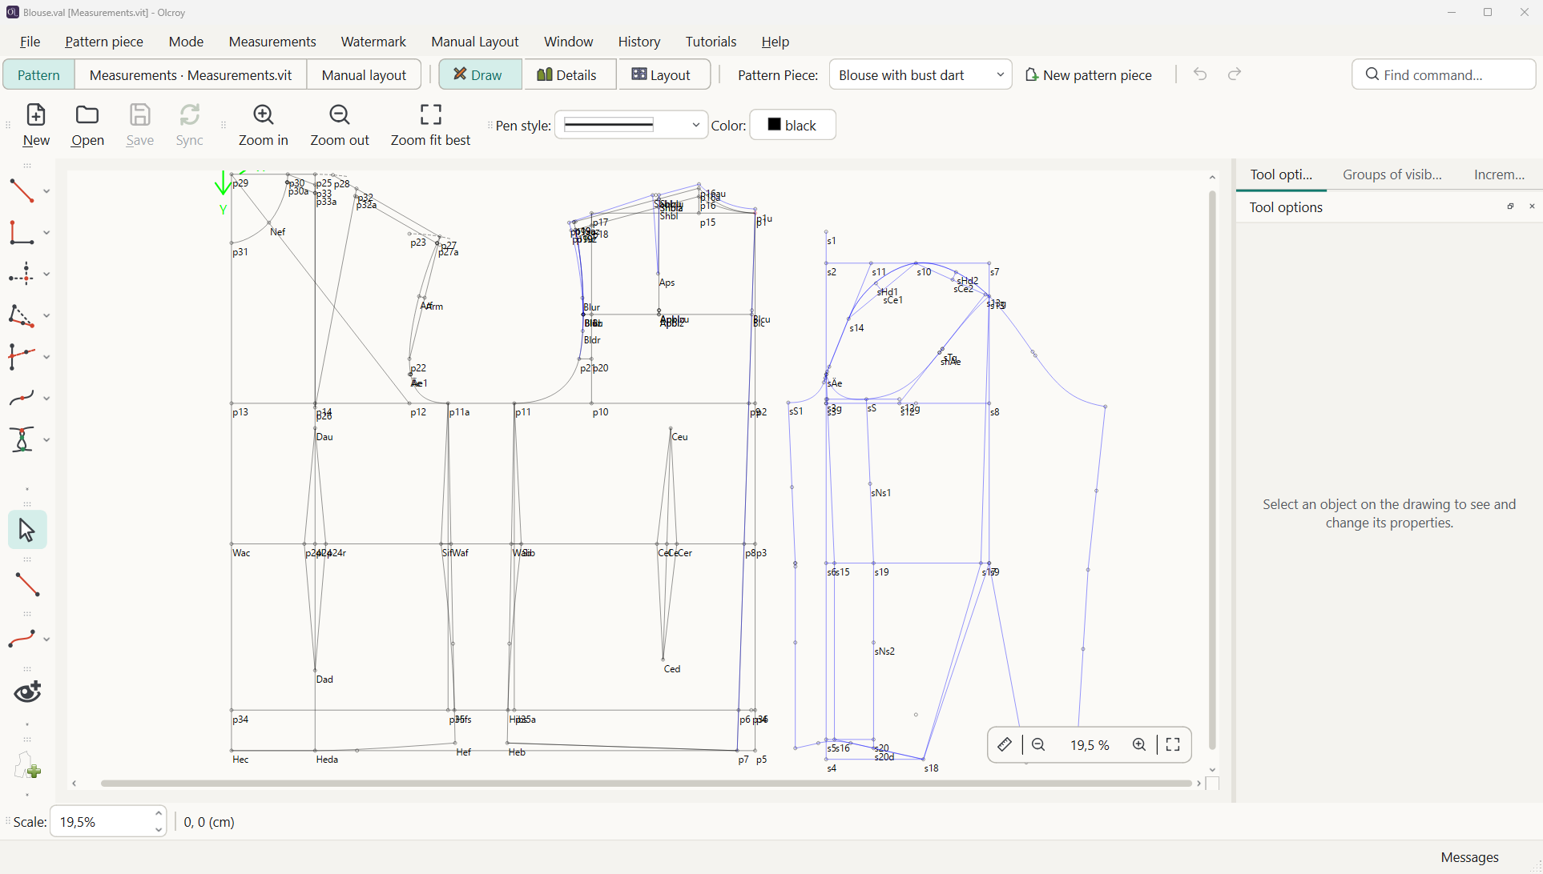Open the visibility group eye tool

point(28,692)
